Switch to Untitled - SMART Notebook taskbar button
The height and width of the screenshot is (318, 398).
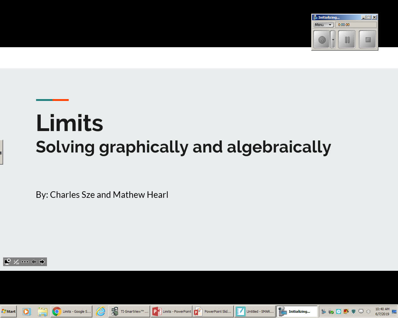point(255,311)
